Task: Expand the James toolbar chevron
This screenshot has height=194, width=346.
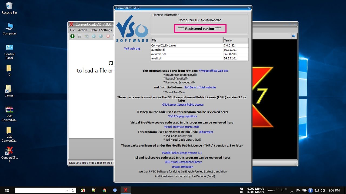Action: pos(278,189)
